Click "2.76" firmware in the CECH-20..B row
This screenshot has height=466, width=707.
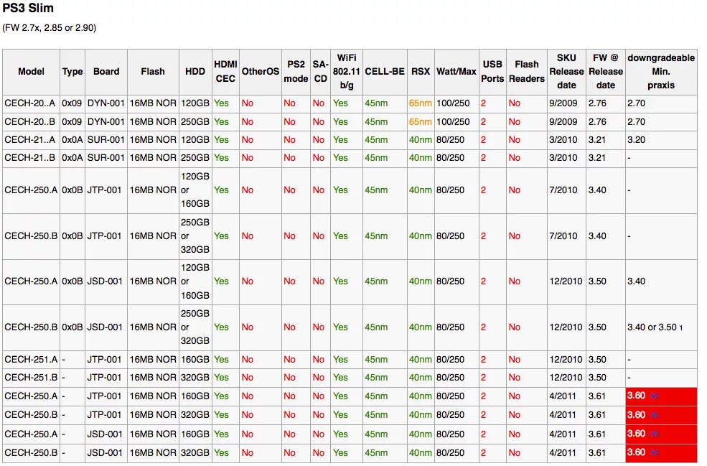click(597, 122)
